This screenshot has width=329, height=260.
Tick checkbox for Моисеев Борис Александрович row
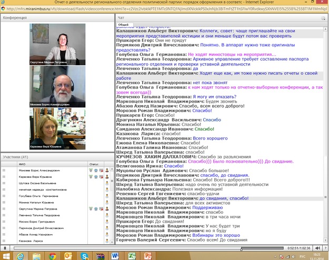click(x=4, y=171)
